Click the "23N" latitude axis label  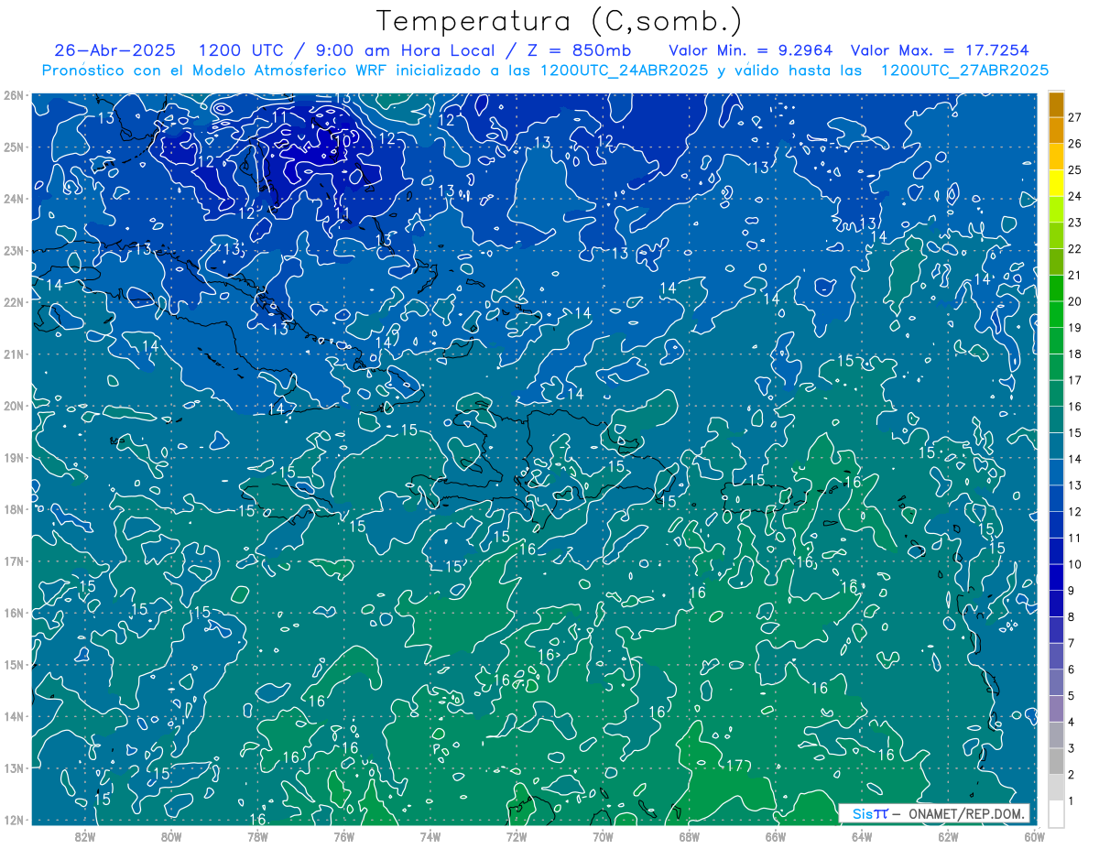13,251
